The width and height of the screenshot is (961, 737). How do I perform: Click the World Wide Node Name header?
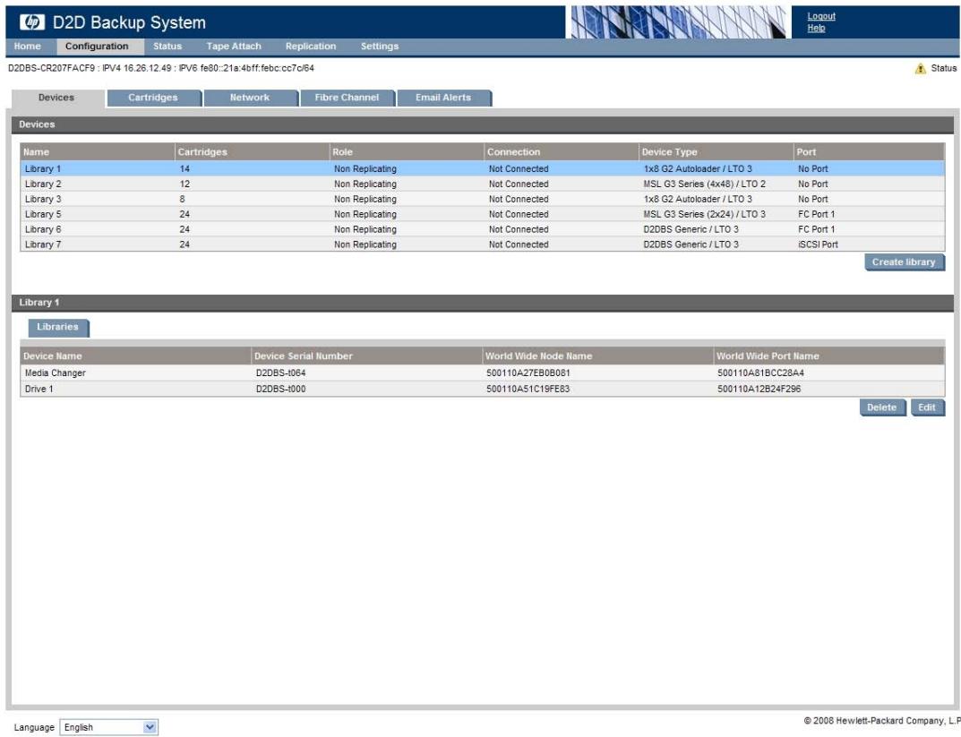pyautogui.click(x=598, y=356)
